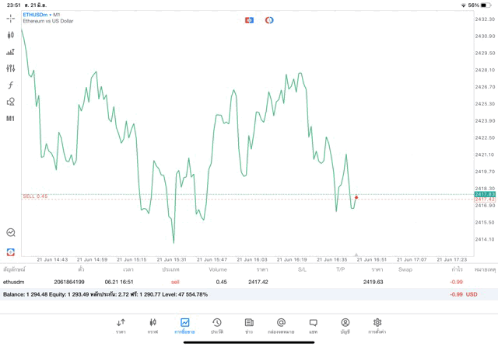
Task: Open the indicators list icon
Action: coord(11,52)
